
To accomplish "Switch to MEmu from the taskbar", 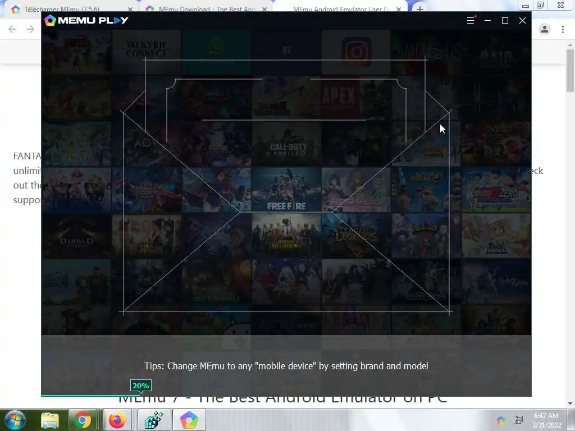I will [x=189, y=420].
